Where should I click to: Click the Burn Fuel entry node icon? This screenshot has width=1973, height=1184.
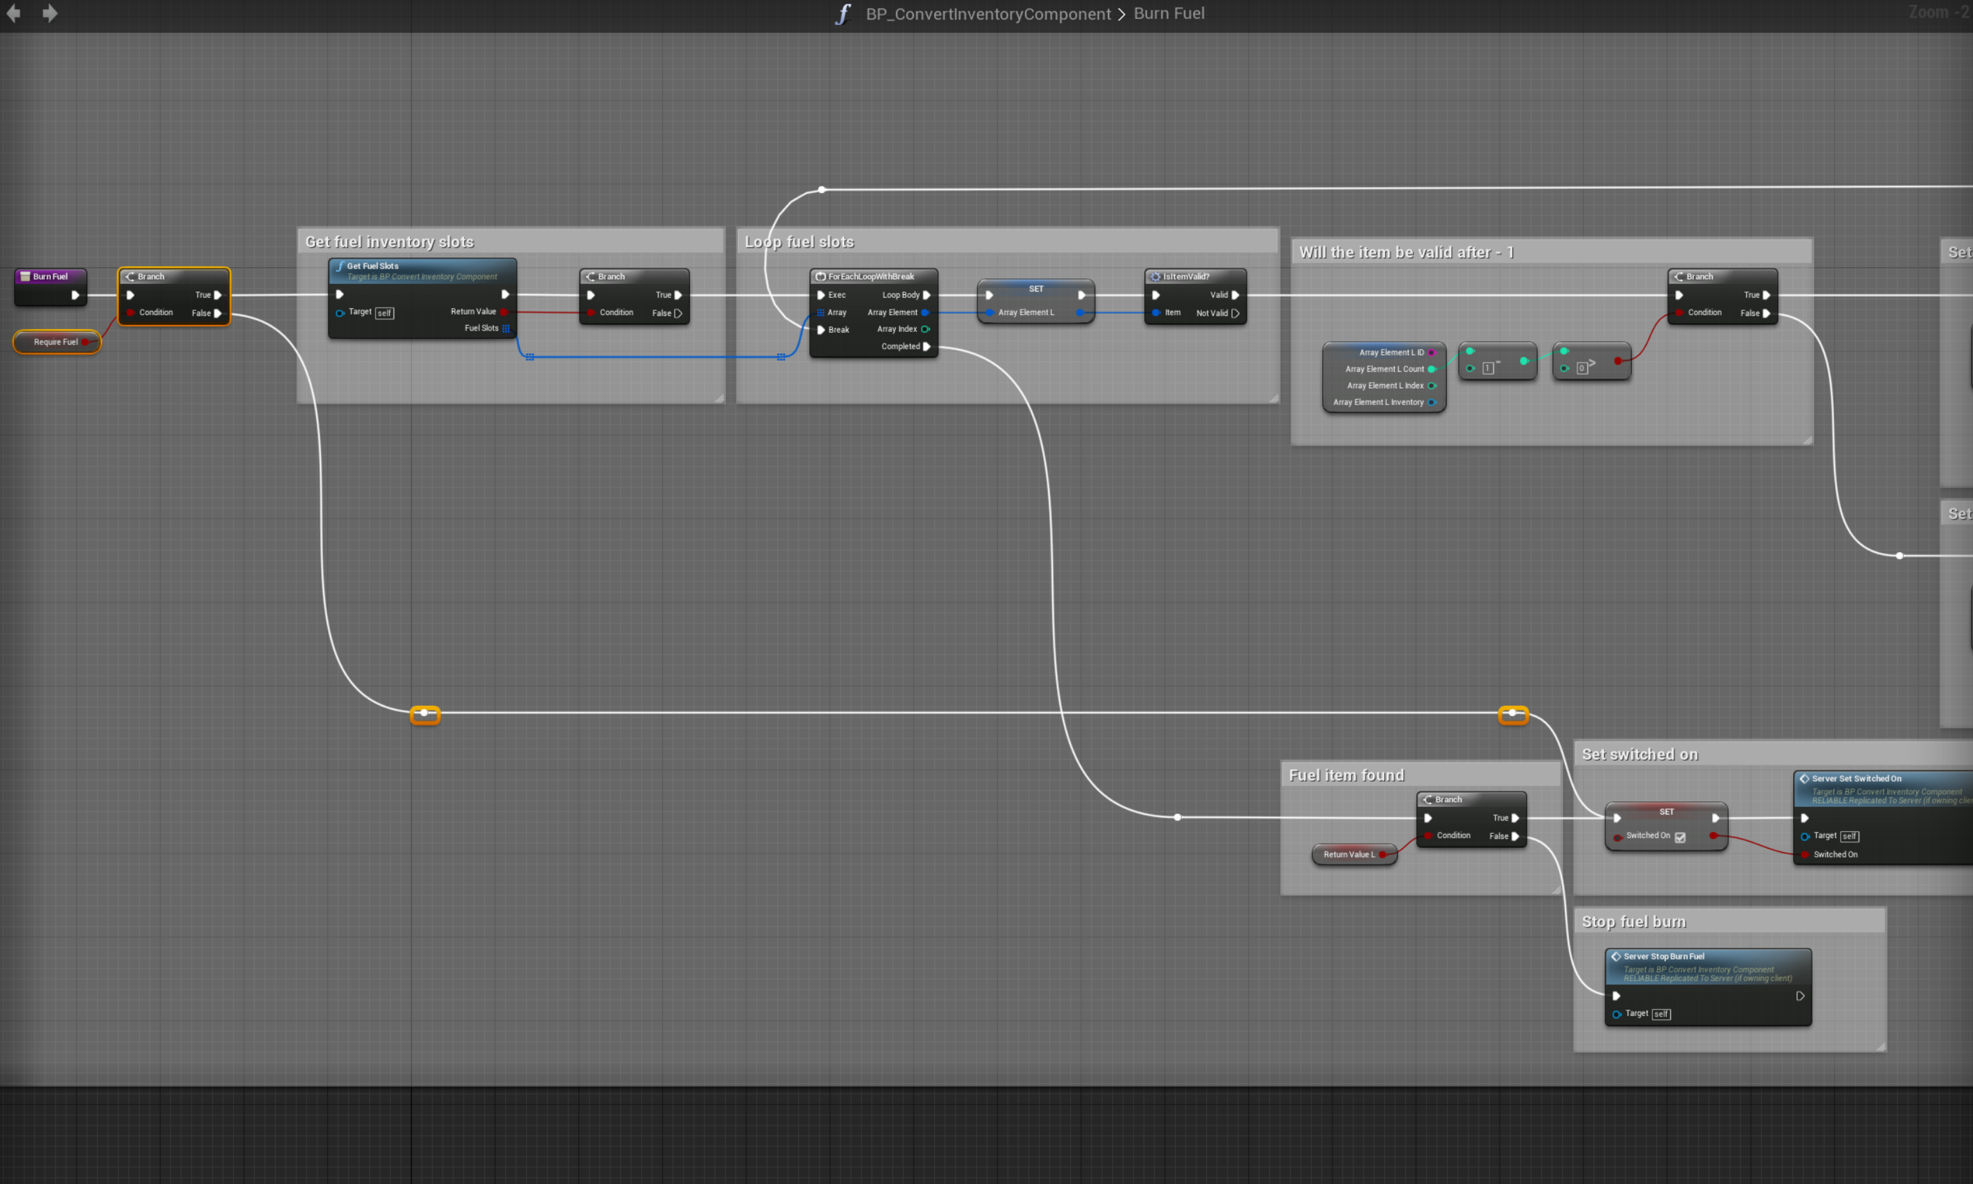[x=24, y=276]
